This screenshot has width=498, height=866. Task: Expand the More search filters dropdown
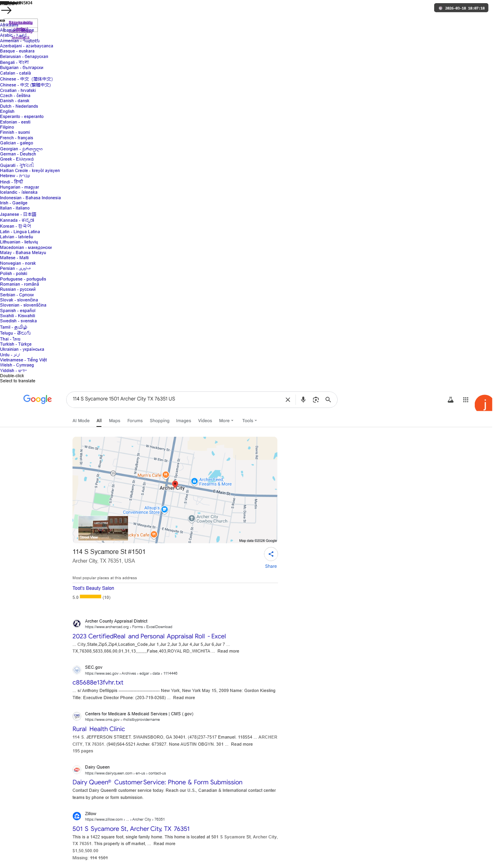click(x=226, y=421)
